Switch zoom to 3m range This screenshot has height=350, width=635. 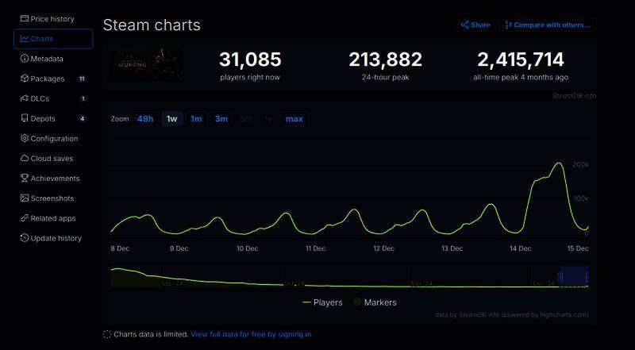221,119
